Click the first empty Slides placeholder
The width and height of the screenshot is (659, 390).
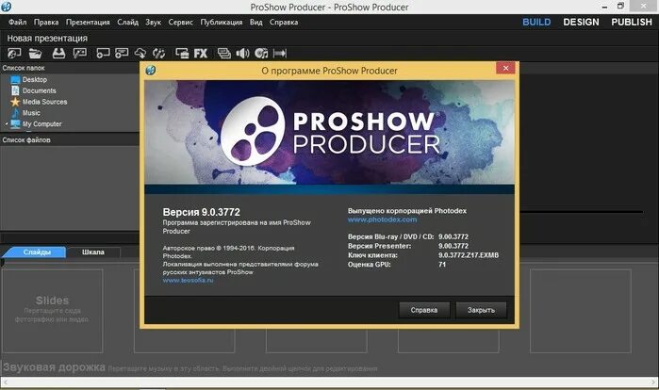click(52, 311)
